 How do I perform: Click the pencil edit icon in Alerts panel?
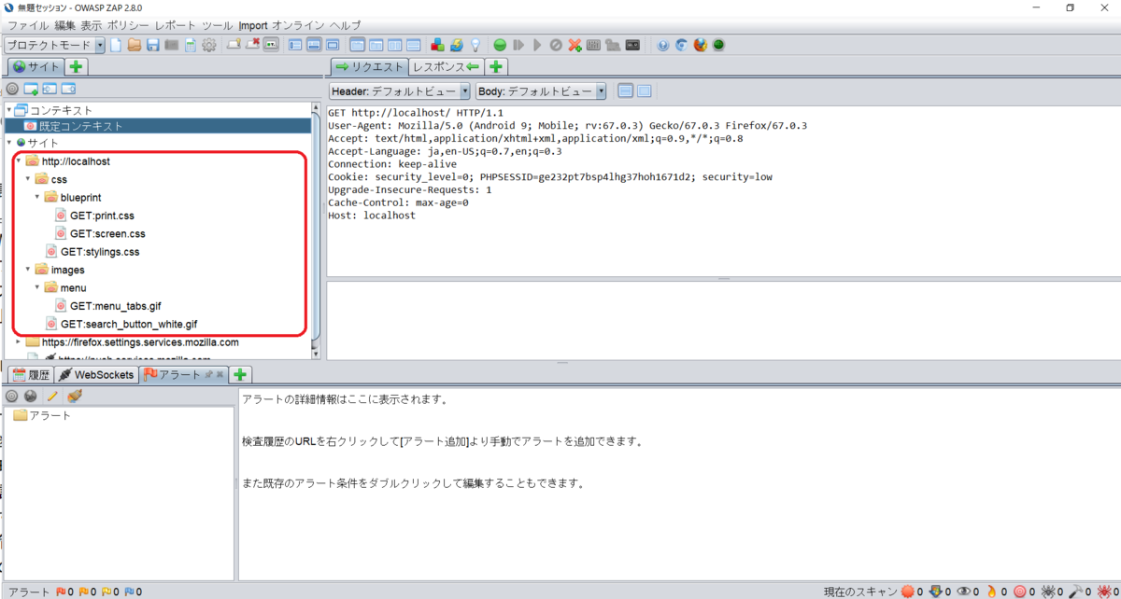(x=52, y=397)
